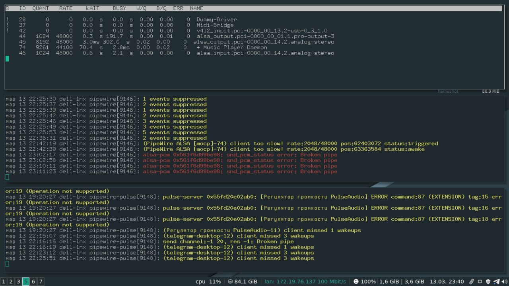Open the Telegram tray icon

point(496,282)
